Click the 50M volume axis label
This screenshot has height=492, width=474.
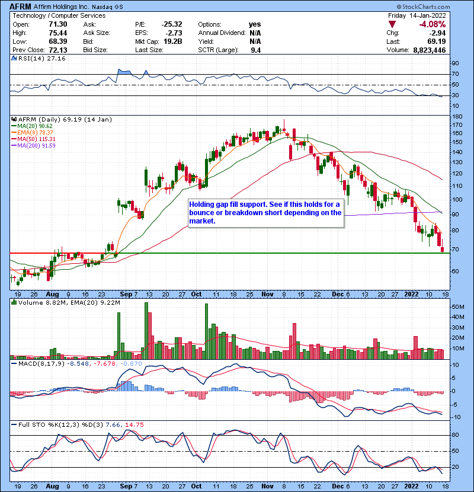(457, 306)
